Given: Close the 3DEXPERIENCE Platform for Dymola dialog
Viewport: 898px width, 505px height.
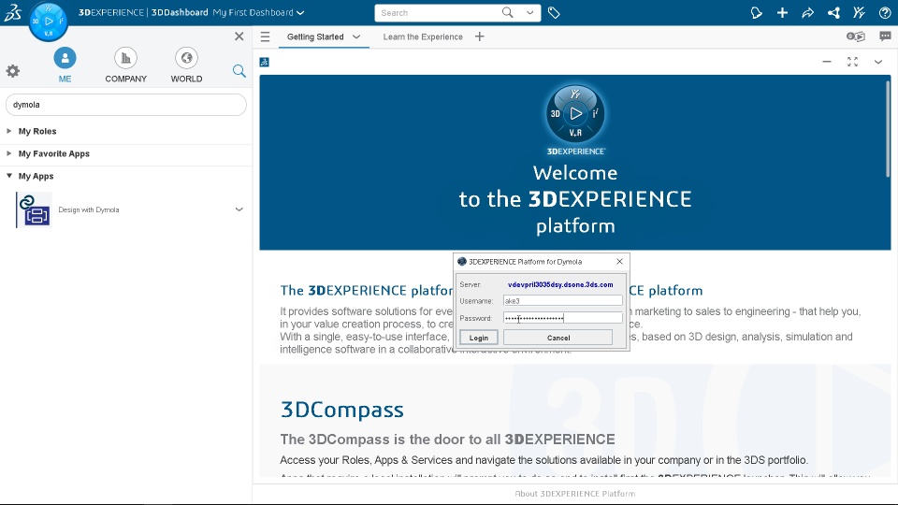Looking at the screenshot, I should pyautogui.click(x=619, y=261).
